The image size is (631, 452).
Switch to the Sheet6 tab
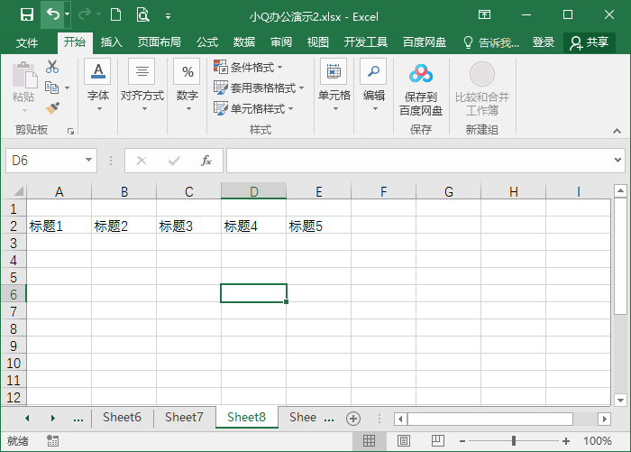point(122,418)
